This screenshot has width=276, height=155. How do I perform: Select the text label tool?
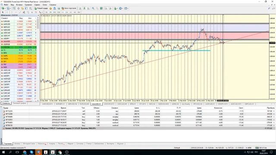(x=36, y=12)
